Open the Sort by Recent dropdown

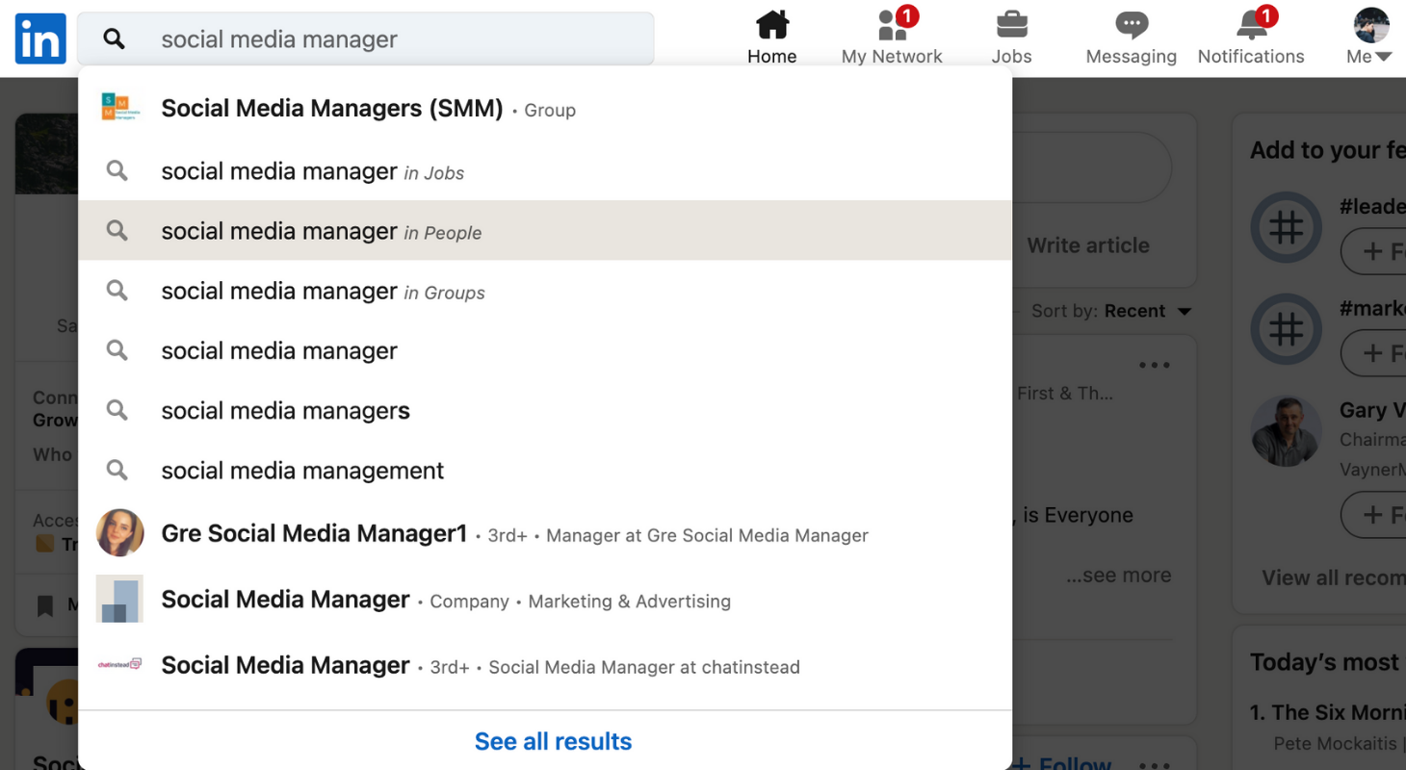(x=1111, y=311)
